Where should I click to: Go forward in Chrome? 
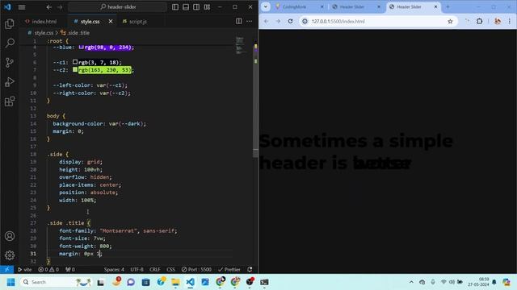coord(278,22)
